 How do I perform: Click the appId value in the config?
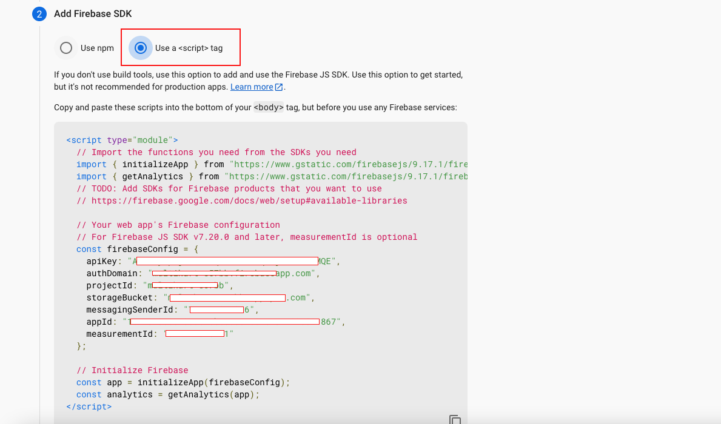point(232,322)
